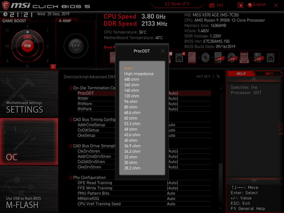Collapse Phy Configuration group
This screenshot has height=213, width=284.
[71, 177]
